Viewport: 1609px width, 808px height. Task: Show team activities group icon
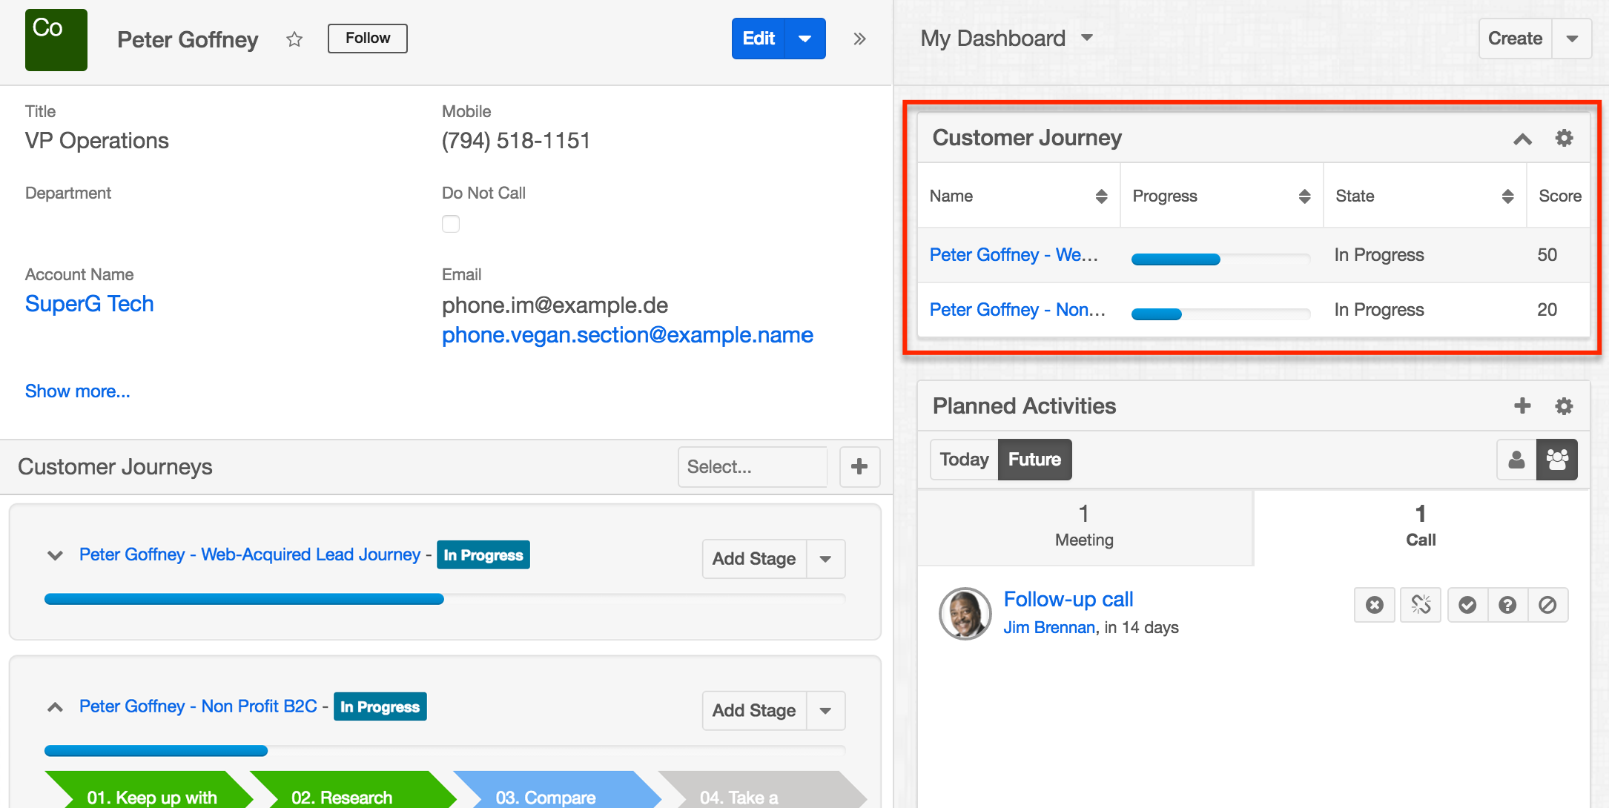click(1557, 460)
